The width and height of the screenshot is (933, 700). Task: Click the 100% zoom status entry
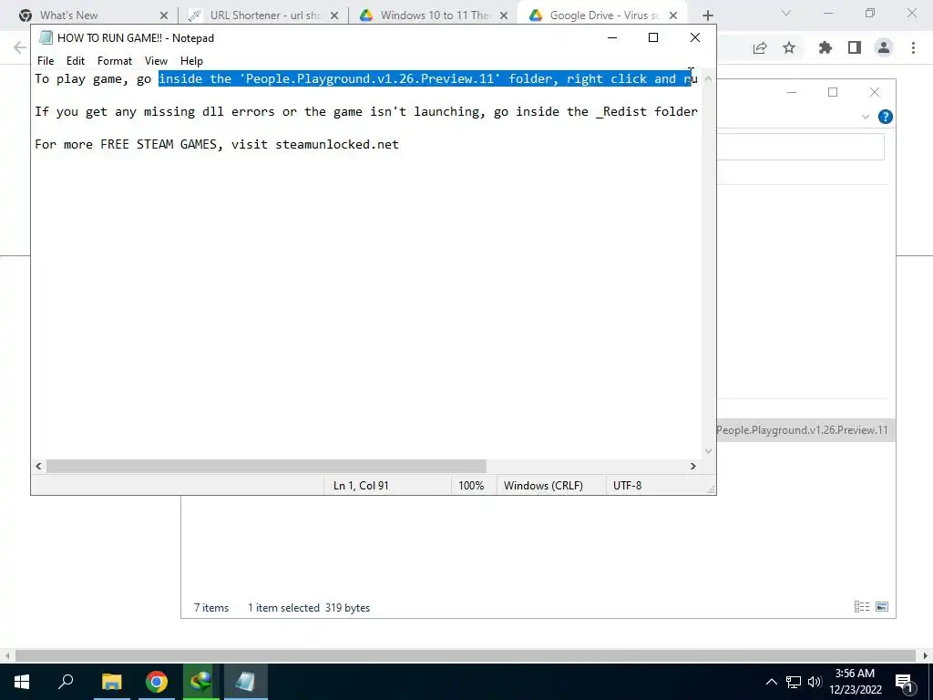point(471,486)
